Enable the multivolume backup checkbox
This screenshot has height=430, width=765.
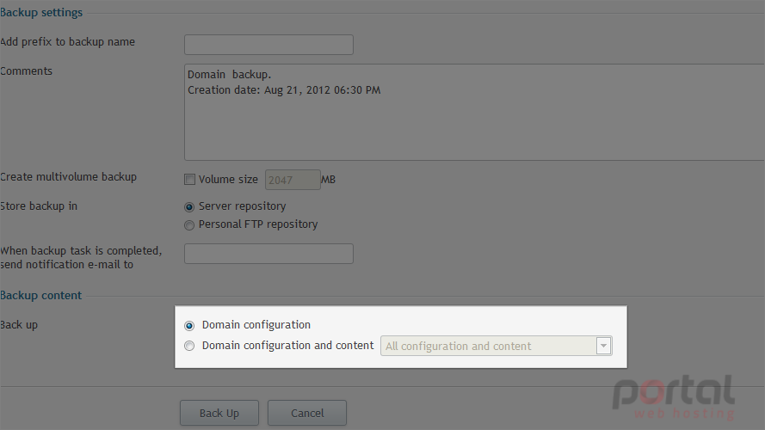[x=189, y=180]
